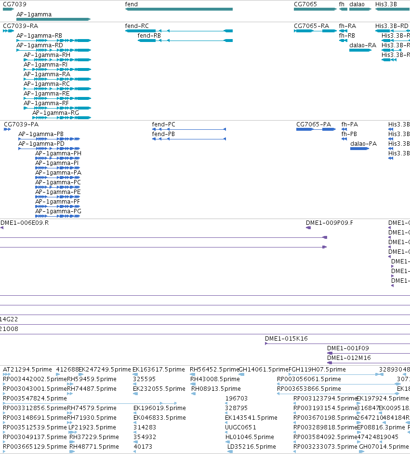Viewport: 410px width, 454px height.
Task: Select transcript AP-1gamma-RB
Action: click(54, 41)
